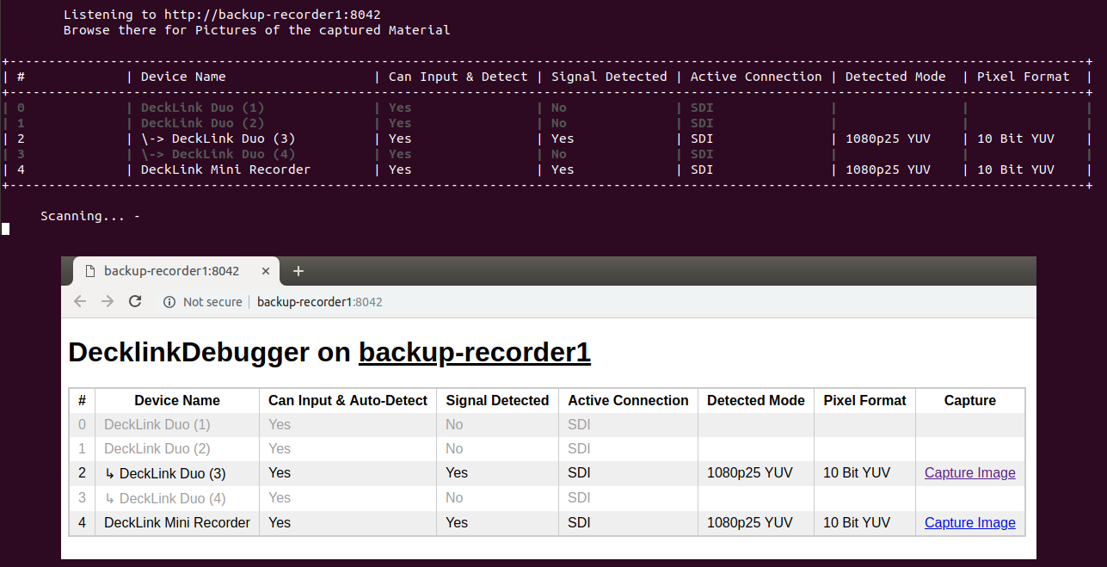Click 1080p25 YUV in web row 2
Viewport: 1107px width, 567px height.
(750, 472)
